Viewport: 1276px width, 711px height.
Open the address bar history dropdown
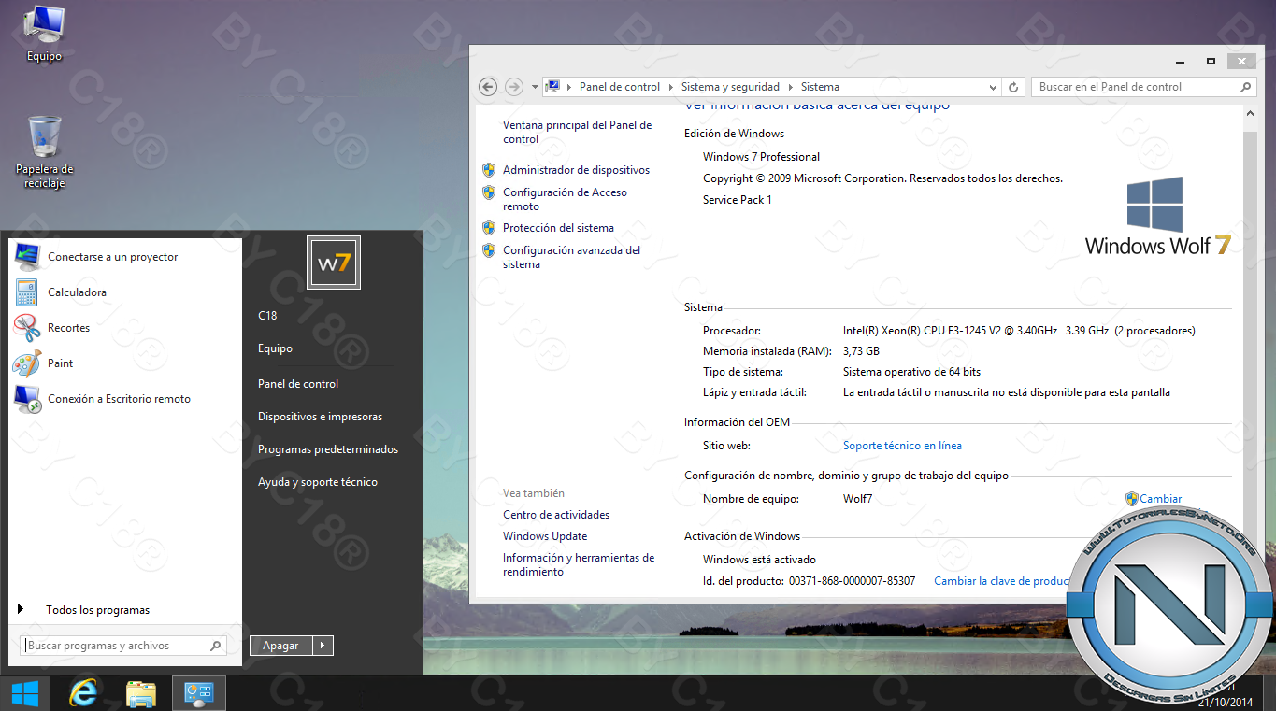[x=994, y=87]
